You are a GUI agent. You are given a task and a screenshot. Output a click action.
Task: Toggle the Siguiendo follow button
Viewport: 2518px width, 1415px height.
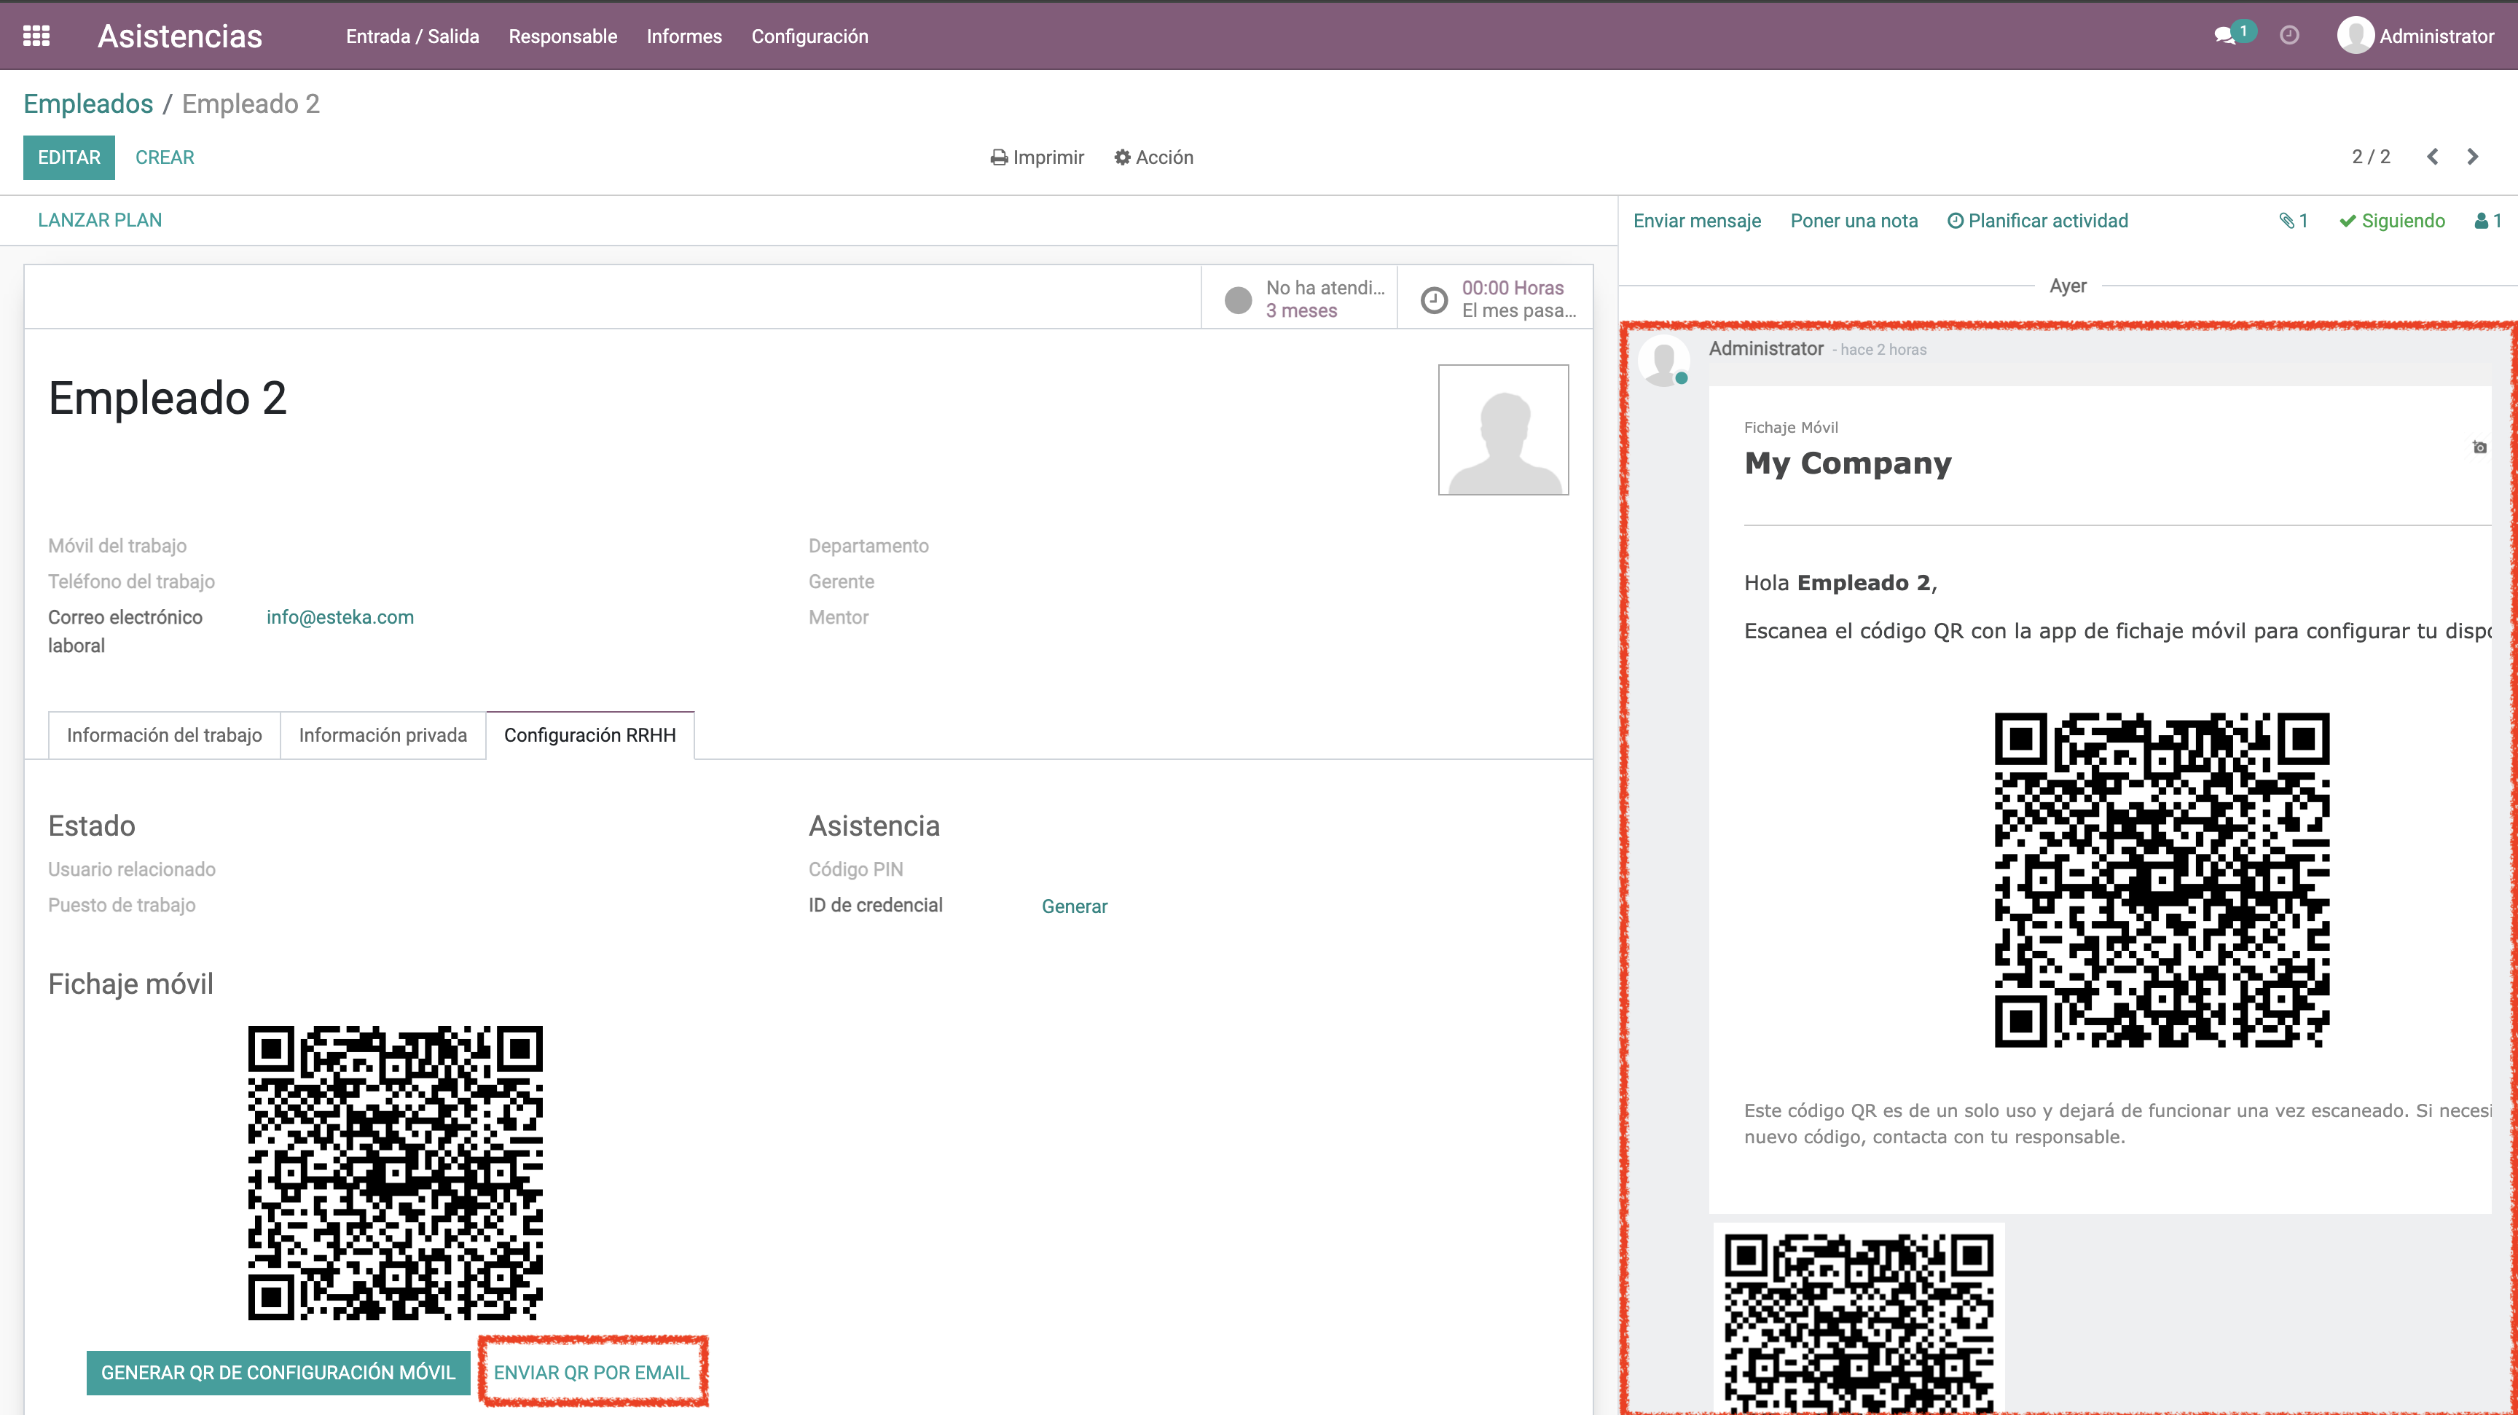(x=2392, y=221)
